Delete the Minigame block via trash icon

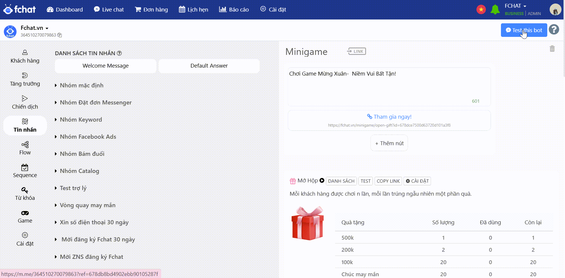(x=552, y=48)
